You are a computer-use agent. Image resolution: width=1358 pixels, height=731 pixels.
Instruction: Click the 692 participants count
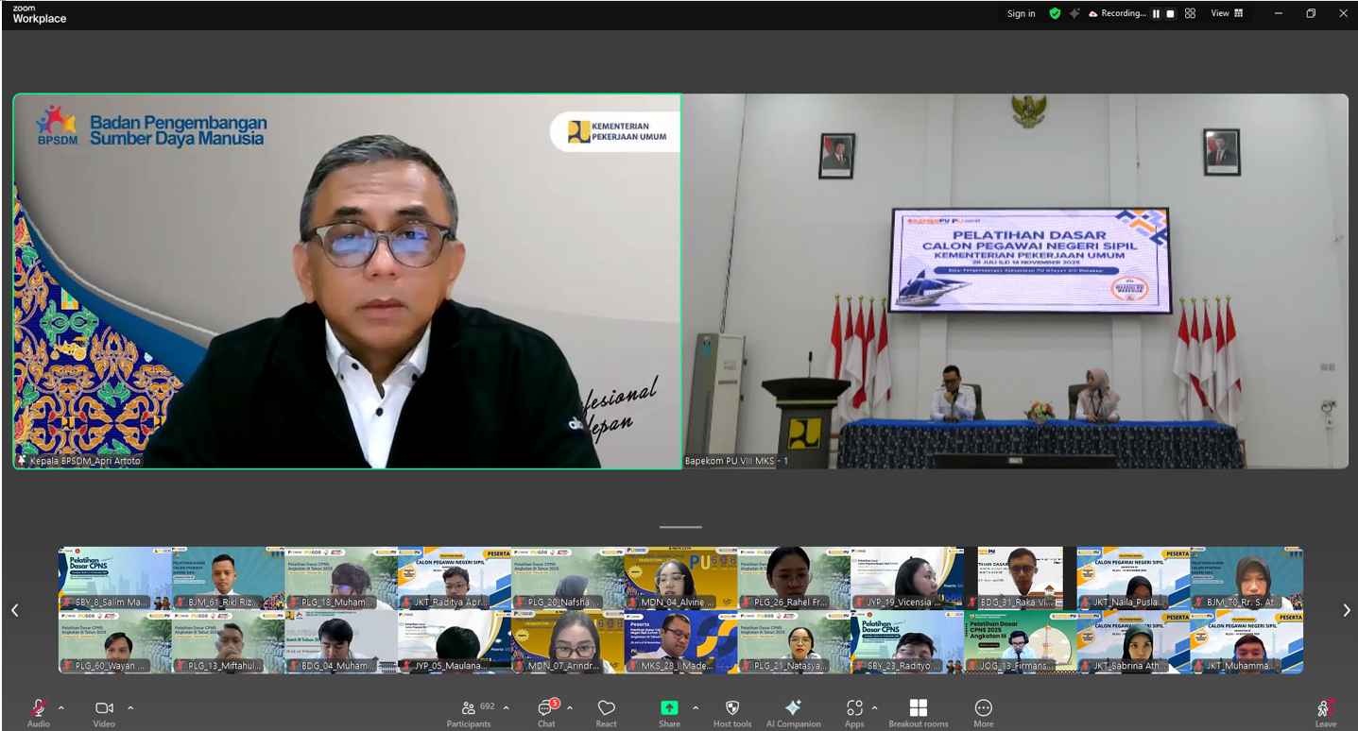488,706
